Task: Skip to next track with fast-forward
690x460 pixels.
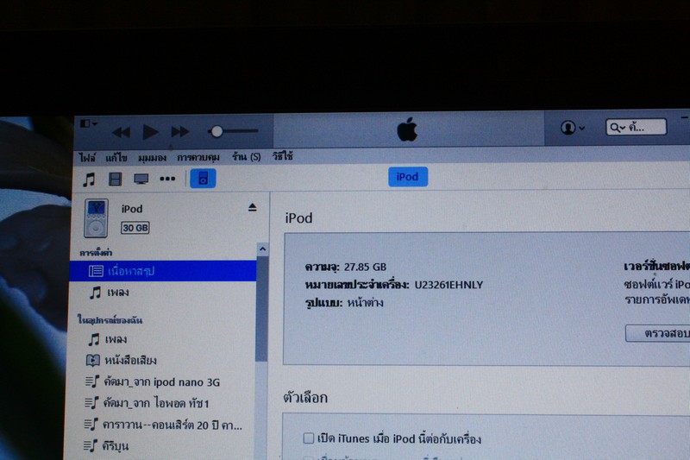Action: (x=179, y=131)
